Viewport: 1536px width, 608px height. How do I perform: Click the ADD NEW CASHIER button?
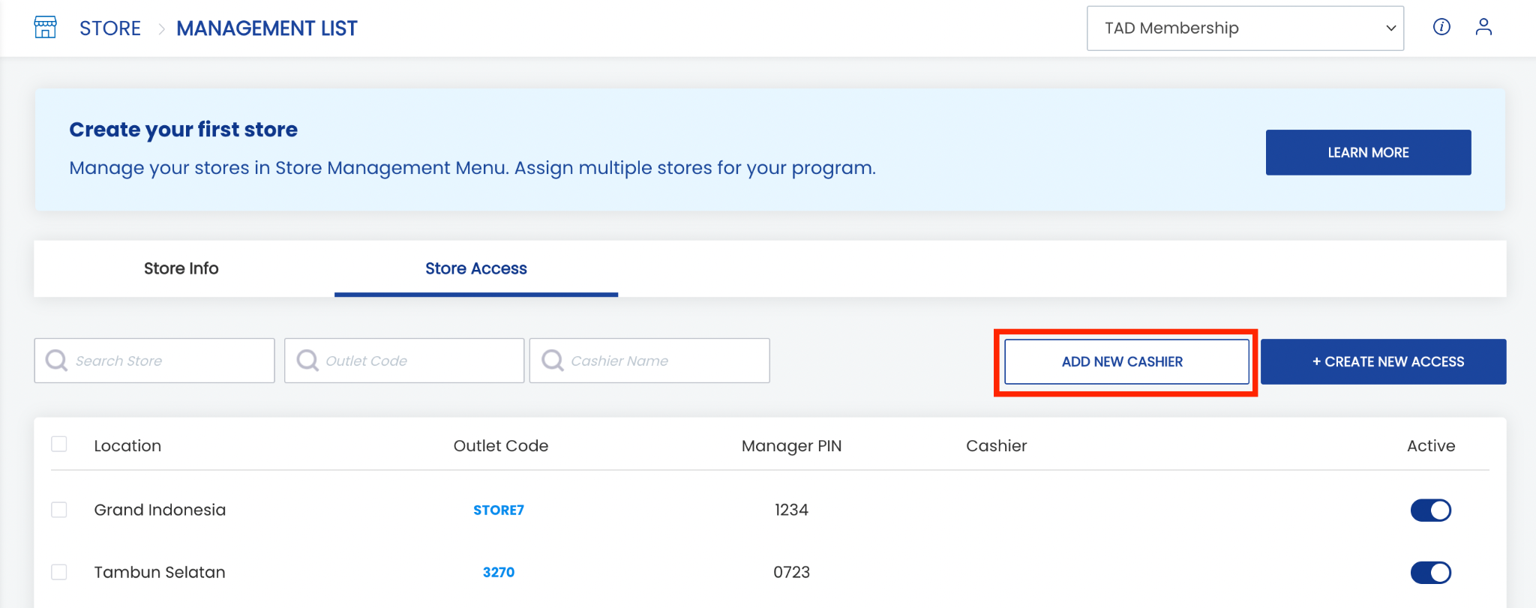(1126, 361)
